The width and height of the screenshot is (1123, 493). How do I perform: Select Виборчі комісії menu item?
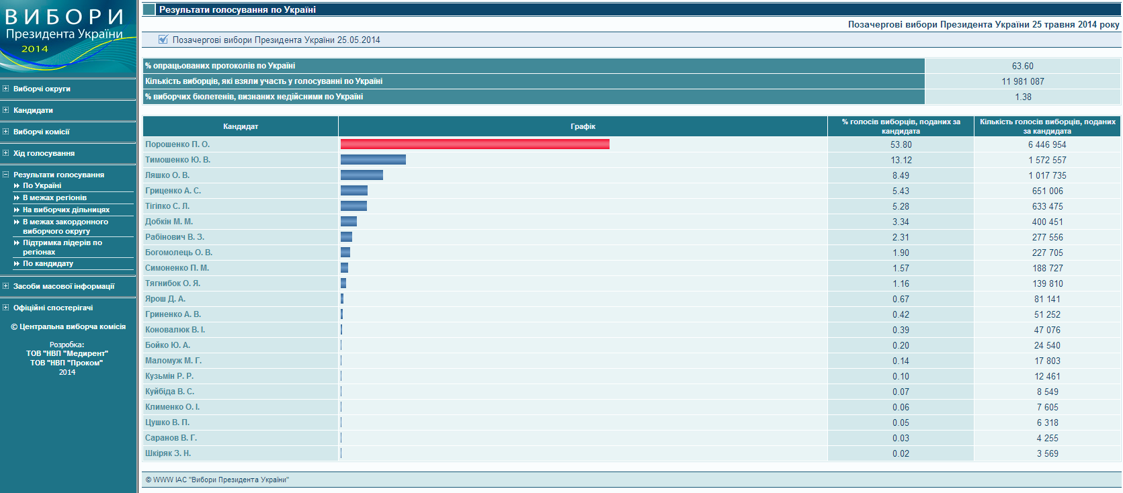41,132
